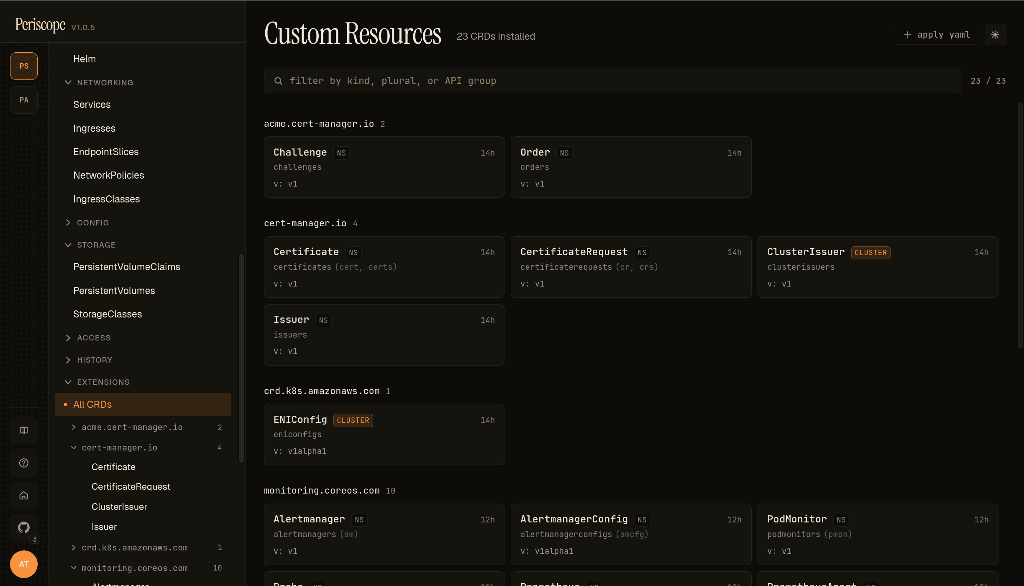Click the main content vertical scrollbar
Screen dimensions: 1024x586
pos(1020,226)
